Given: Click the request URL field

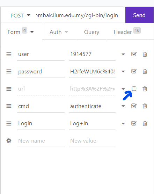Looking at the screenshot, I should point(77,15).
